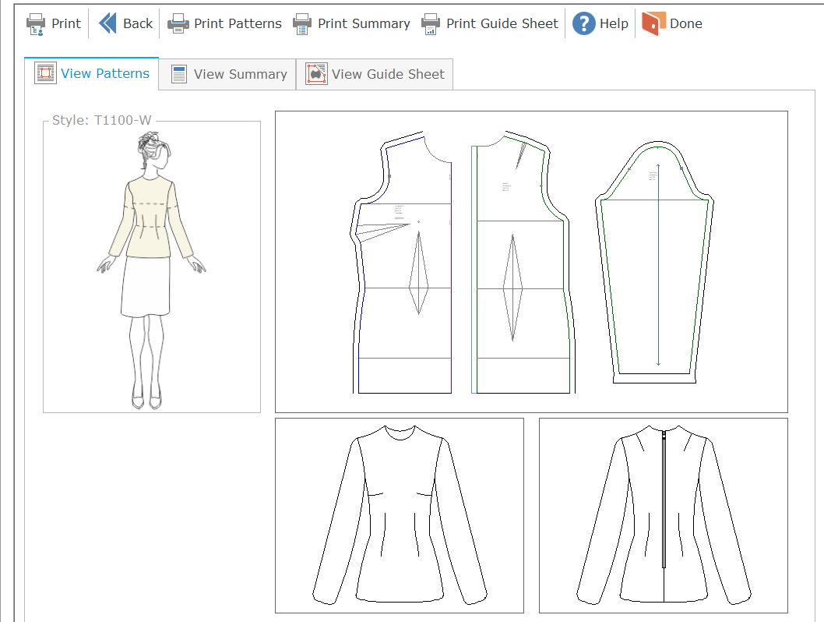
Task: Click the Print Summary printer icon
Action: (x=302, y=24)
